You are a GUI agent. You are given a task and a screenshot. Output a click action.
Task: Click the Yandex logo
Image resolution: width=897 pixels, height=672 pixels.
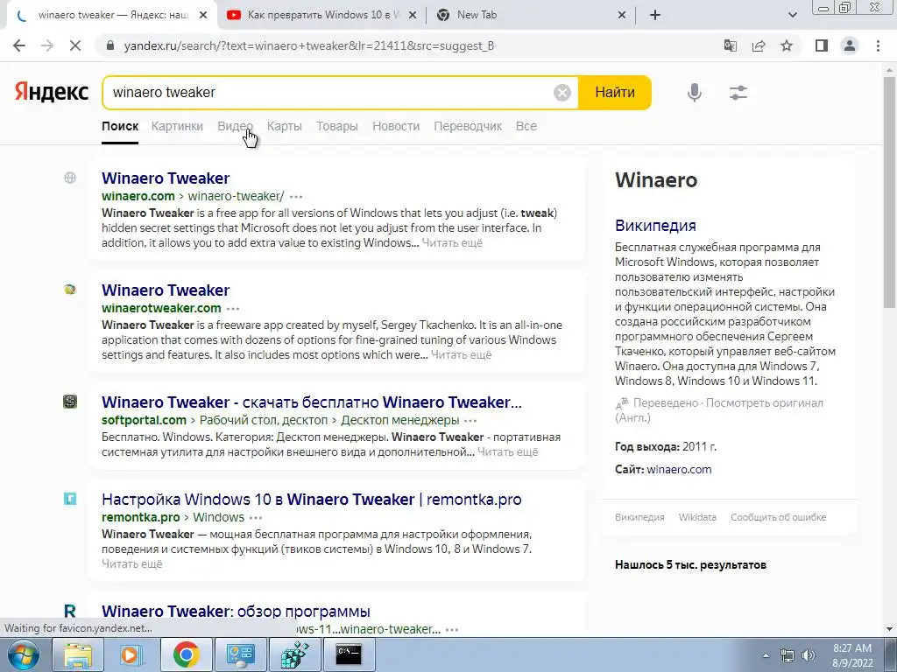pos(52,92)
